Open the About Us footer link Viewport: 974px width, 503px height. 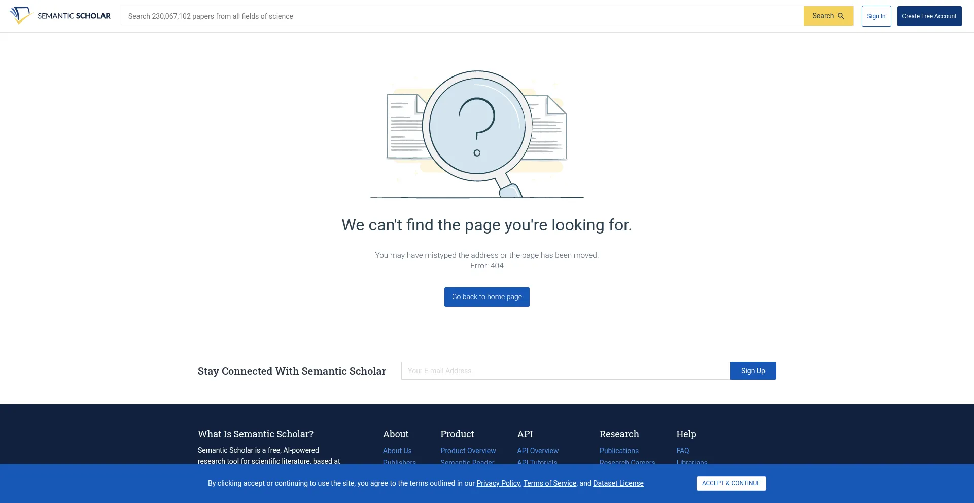[397, 451]
